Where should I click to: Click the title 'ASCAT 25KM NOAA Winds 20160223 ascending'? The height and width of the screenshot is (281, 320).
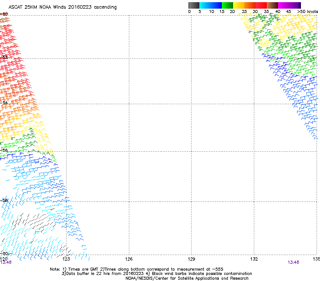click(62, 7)
